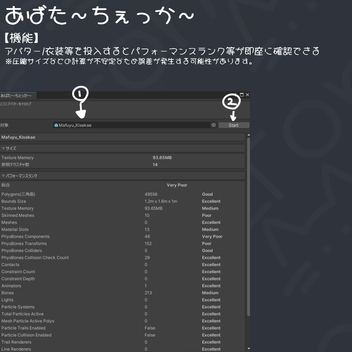This screenshot has height=352, width=352.
Task: Select the Bounds Size row showing 1.2m x 1.6m x 1m
Action: (x=161, y=201)
